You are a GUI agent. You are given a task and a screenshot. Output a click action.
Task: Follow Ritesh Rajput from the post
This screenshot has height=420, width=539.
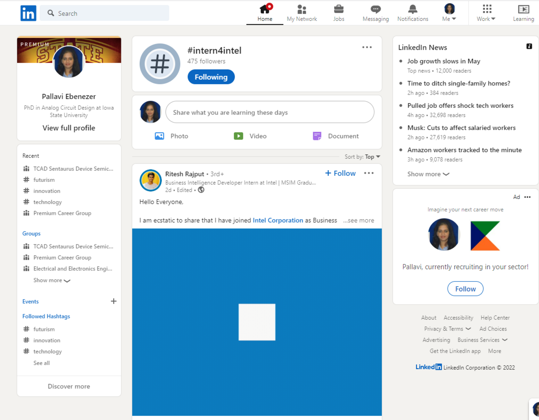[x=341, y=173]
